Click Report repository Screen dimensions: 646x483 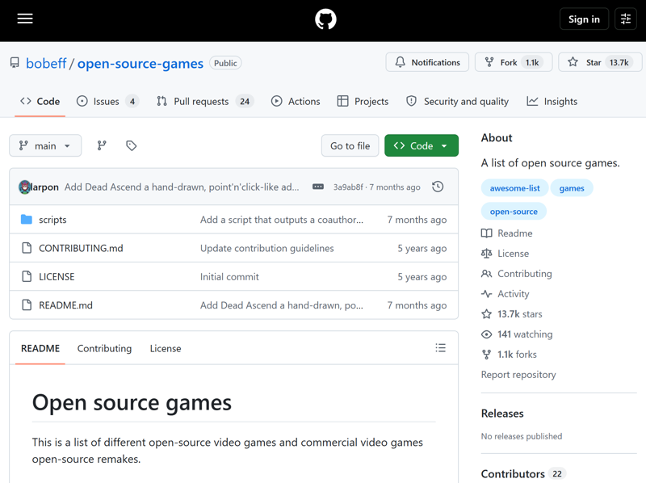(x=518, y=375)
